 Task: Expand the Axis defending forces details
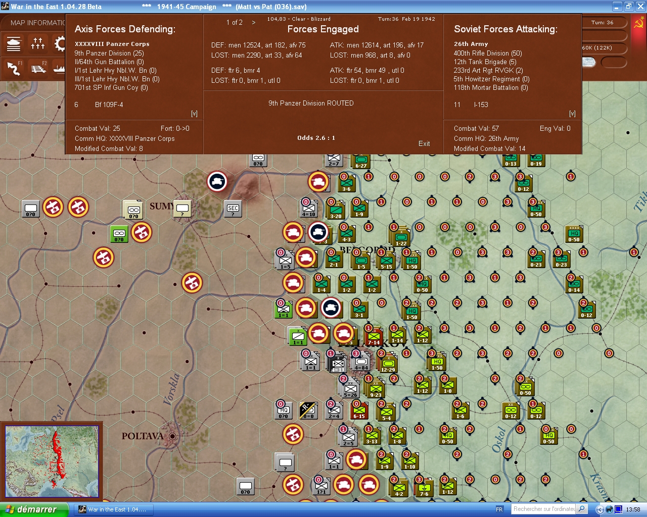194,114
